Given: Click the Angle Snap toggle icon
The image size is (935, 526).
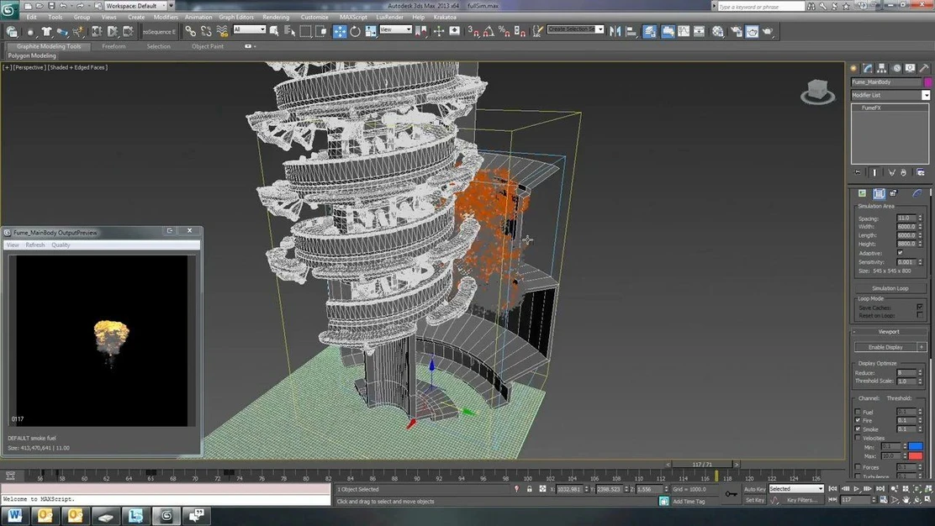Looking at the screenshot, I should (x=489, y=31).
